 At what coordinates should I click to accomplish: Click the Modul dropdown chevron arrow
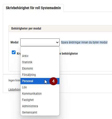pos(57,42)
